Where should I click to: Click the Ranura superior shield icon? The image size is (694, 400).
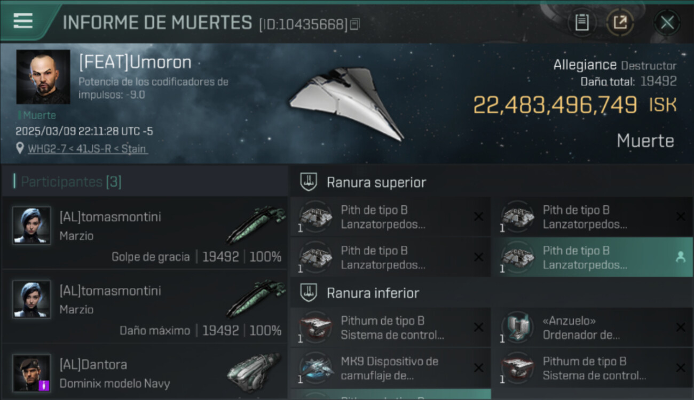[308, 182]
